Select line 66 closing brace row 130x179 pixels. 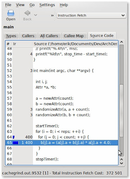point(62,148)
